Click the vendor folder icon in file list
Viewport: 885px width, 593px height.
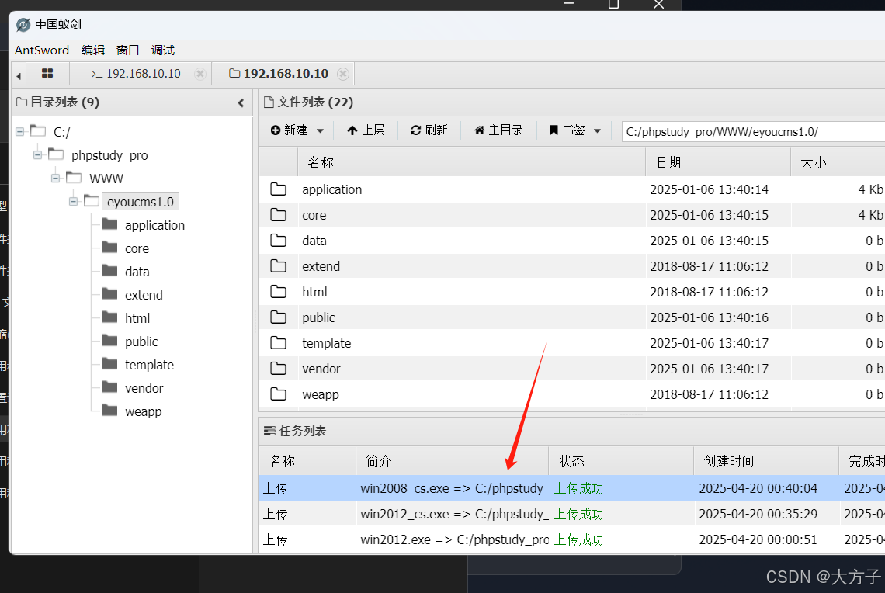click(278, 369)
